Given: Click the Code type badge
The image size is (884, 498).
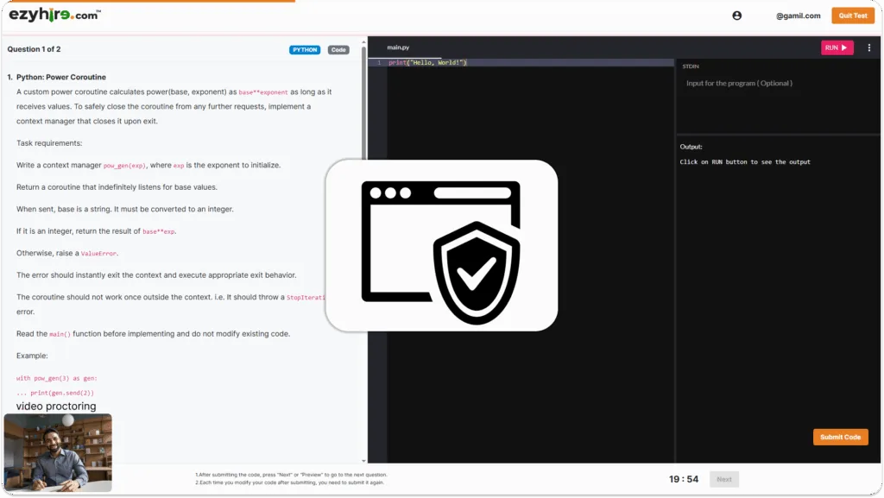Looking at the screenshot, I should tap(338, 50).
